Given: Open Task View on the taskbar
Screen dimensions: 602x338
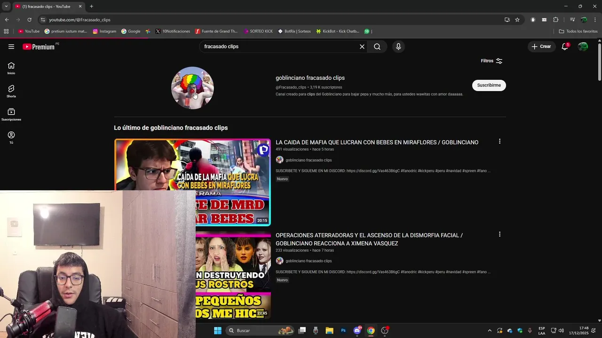Looking at the screenshot, I should (302, 330).
